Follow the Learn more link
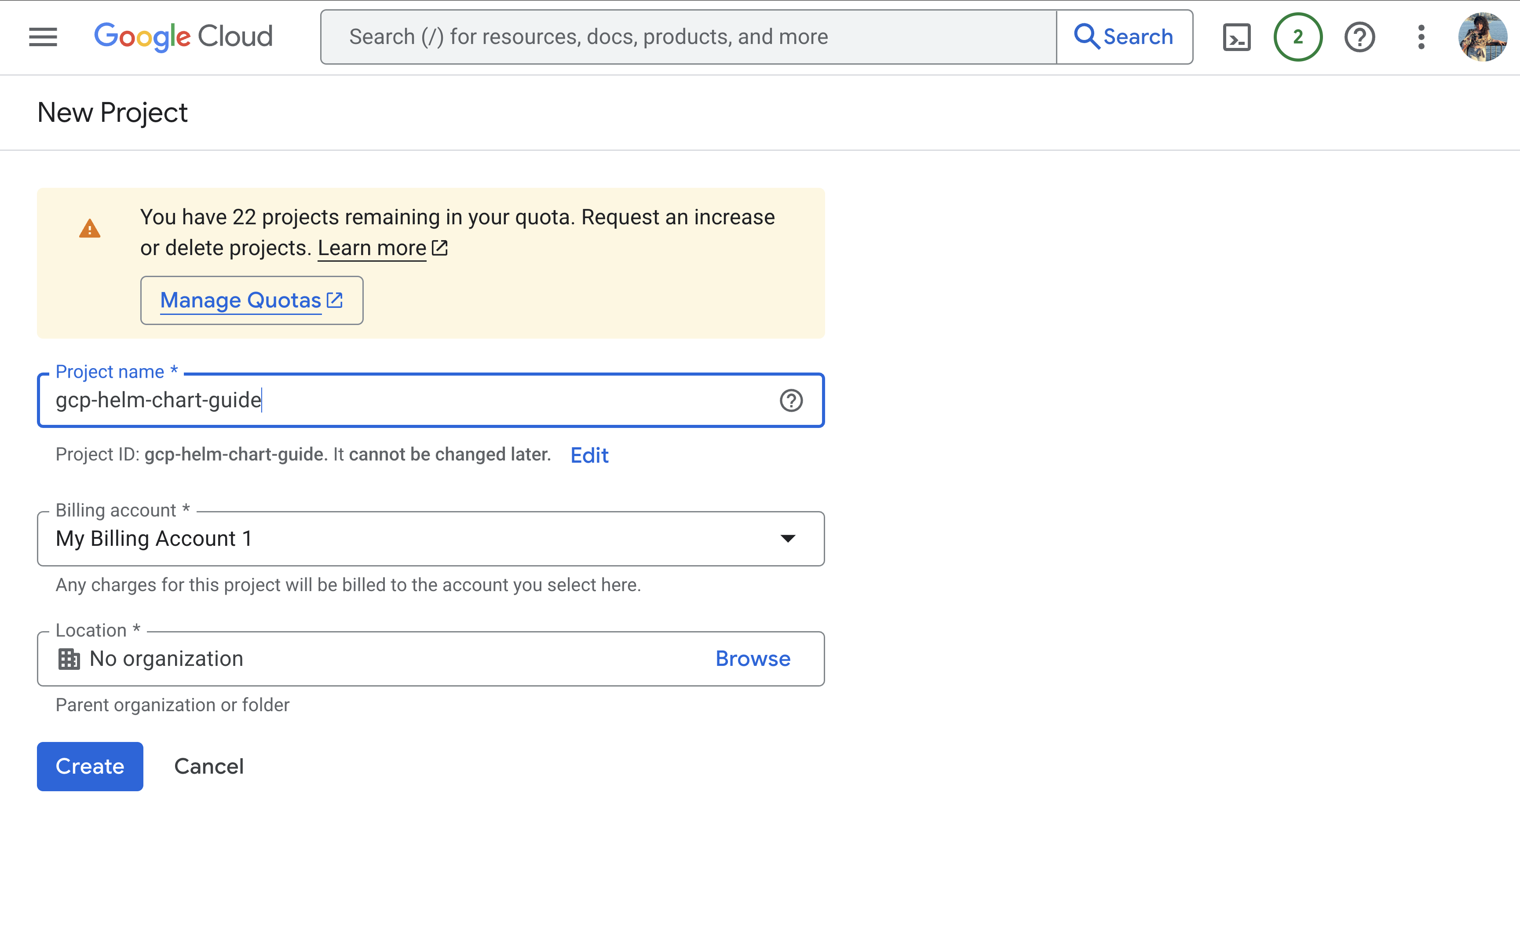The image size is (1520, 950). tap(372, 248)
